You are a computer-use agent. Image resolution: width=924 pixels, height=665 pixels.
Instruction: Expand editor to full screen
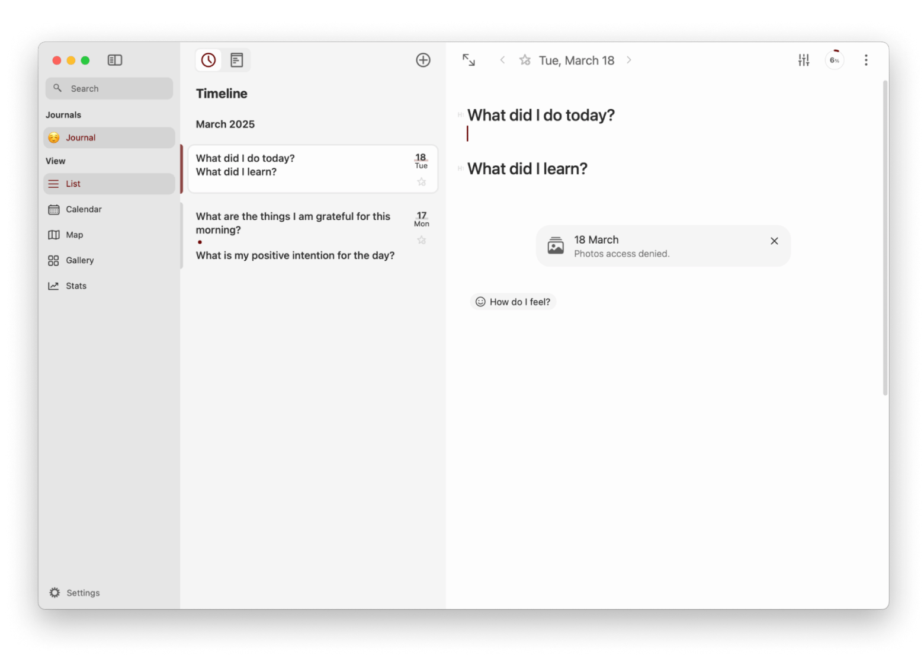click(469, 60)
